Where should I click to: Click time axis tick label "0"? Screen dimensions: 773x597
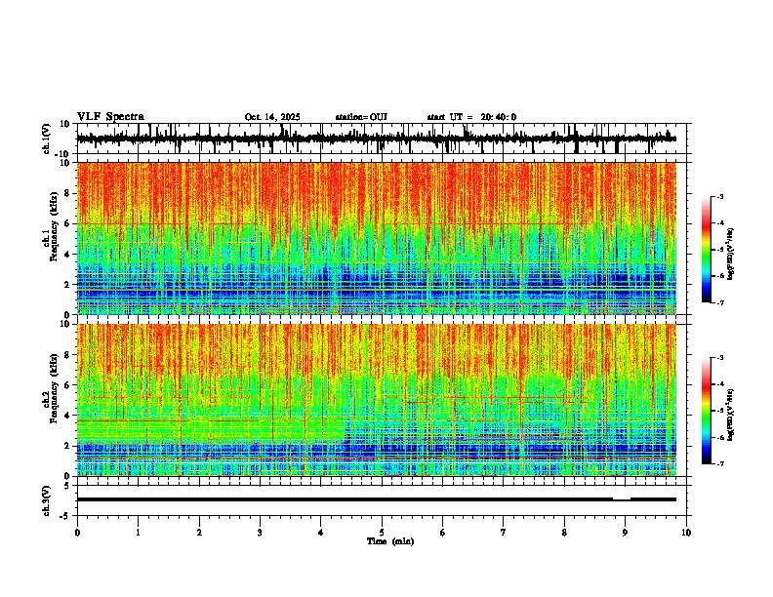pos(77,533)
